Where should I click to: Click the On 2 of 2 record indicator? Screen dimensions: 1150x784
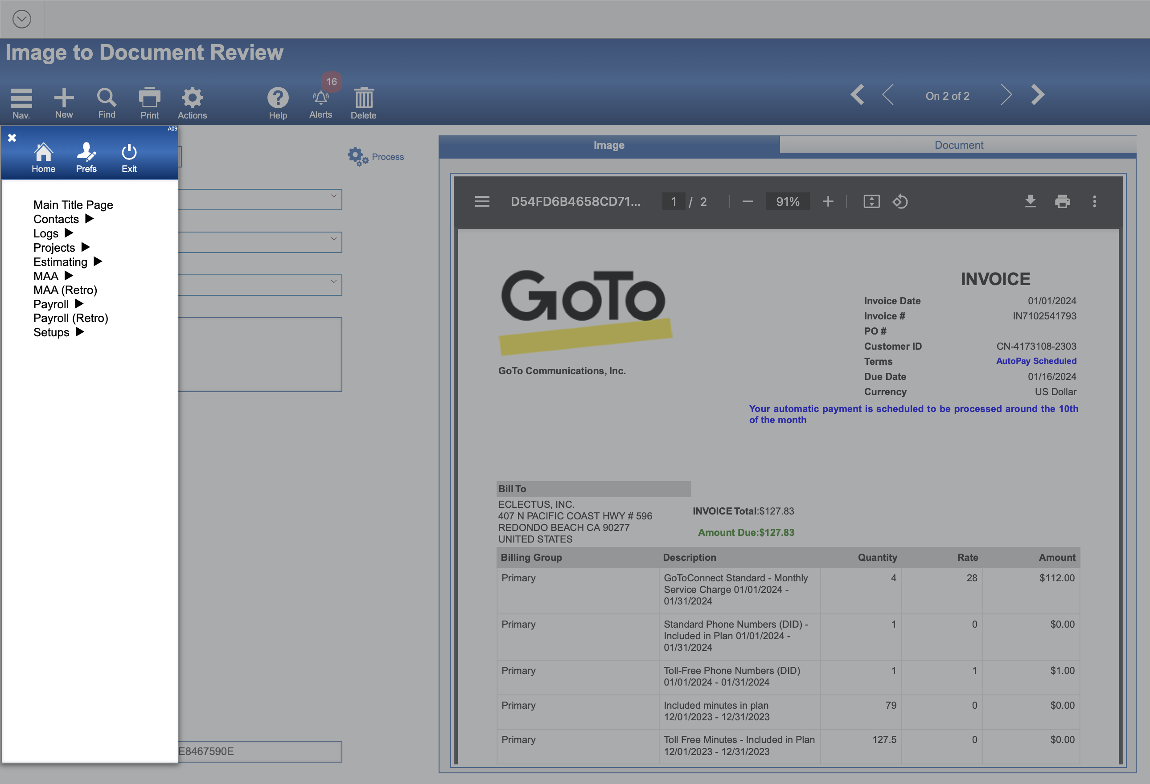[947, 96]
